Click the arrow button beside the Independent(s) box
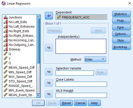 click(x=49, y=48)
